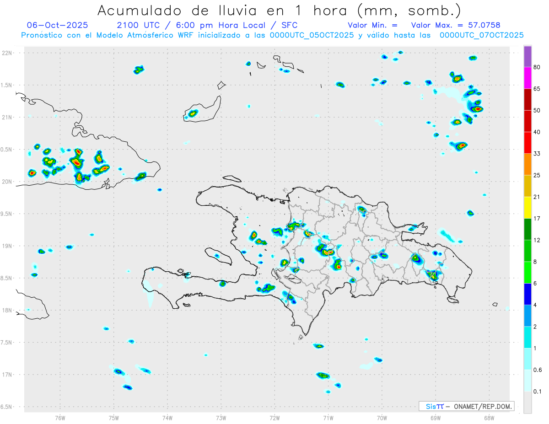Click the colorbar label "0.1"
Viewport: 549px width, 424px height.
pyautogui.click(x=538, y=391)
